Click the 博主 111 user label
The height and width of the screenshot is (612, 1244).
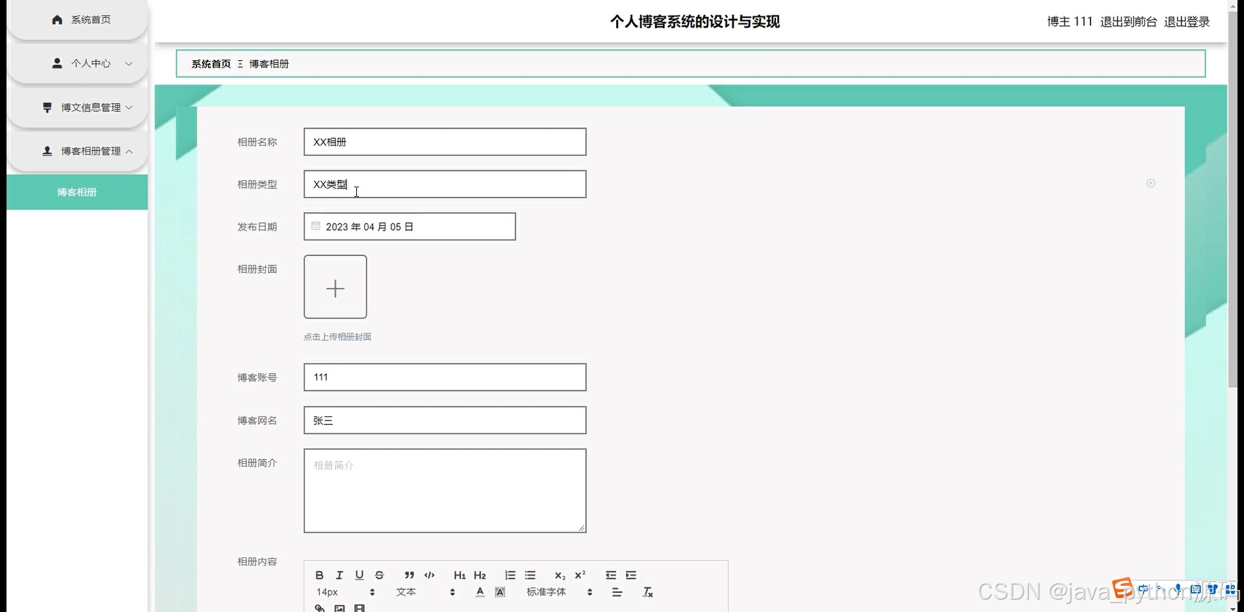click(x=1070, y=21)
